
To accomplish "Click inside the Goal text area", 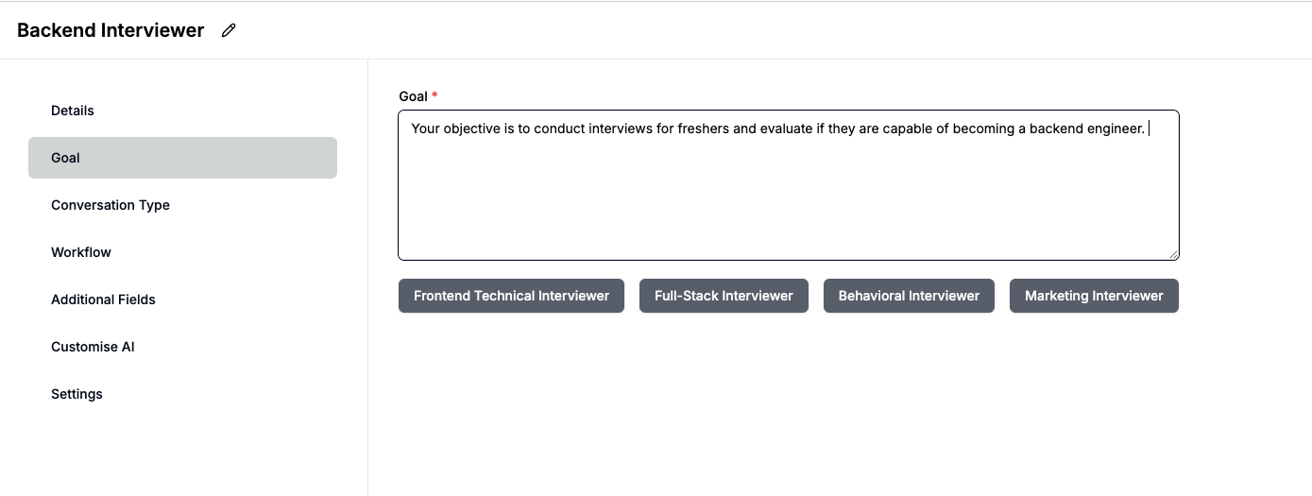I will (x=789, y=185).
